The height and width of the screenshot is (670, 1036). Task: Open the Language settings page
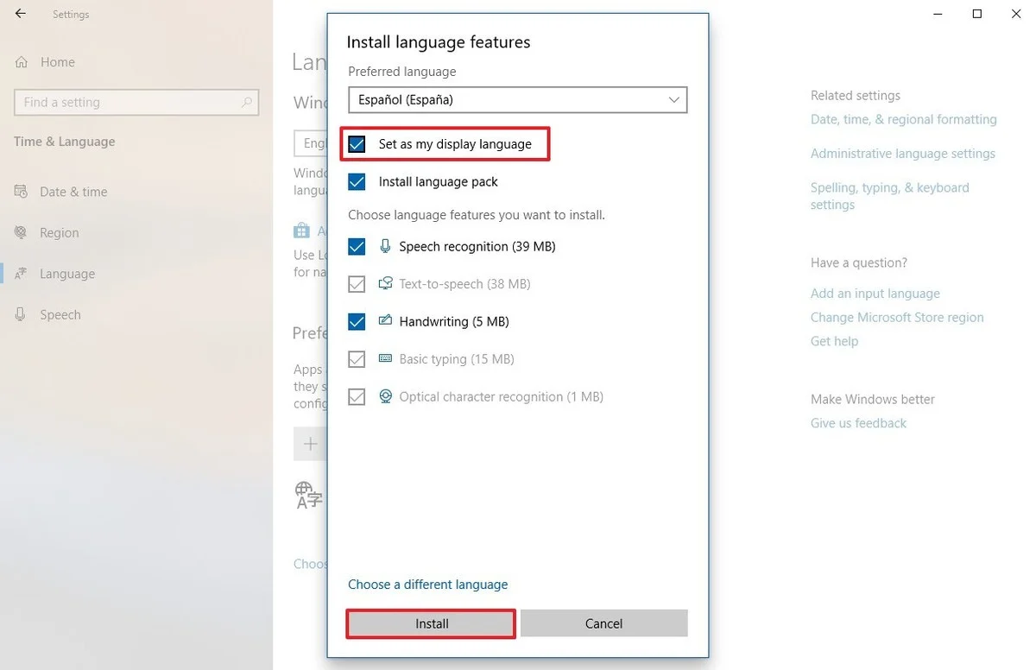[66, 274]
